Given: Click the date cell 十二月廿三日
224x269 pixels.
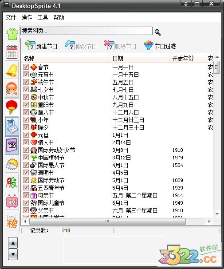Looking at the screenshot, I should (128, 120).
